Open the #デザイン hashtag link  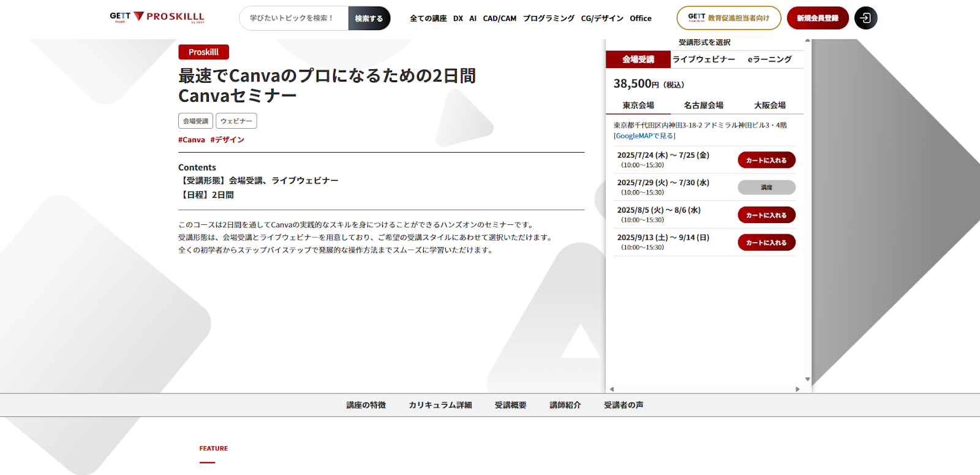coord(227,140)
